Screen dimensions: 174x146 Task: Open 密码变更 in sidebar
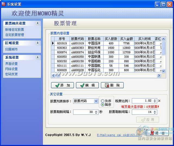pyautogui.click(x=11, y=74)
